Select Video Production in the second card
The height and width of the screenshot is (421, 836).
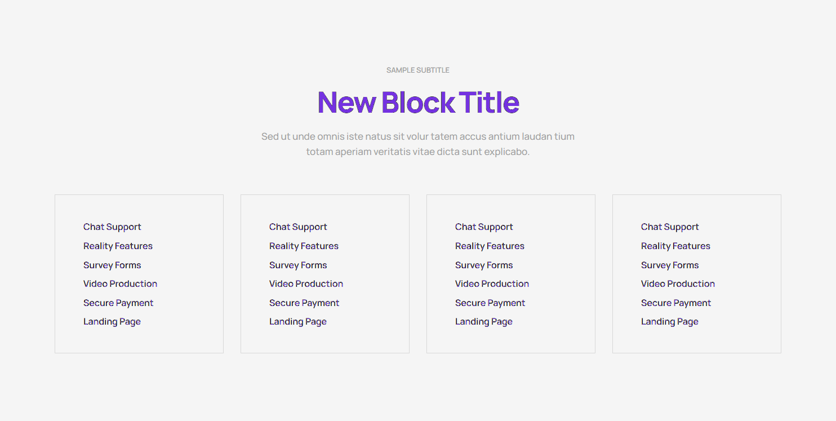[306, 284]
